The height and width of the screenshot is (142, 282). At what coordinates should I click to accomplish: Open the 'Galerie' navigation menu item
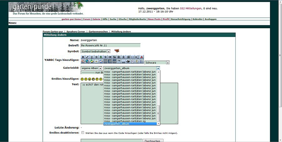[97, 19]
